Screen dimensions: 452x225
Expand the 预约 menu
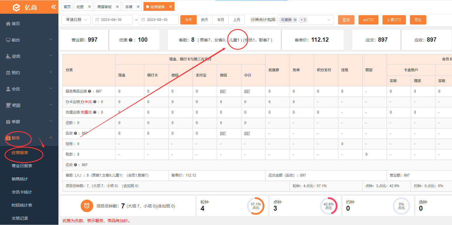(29, 73)
